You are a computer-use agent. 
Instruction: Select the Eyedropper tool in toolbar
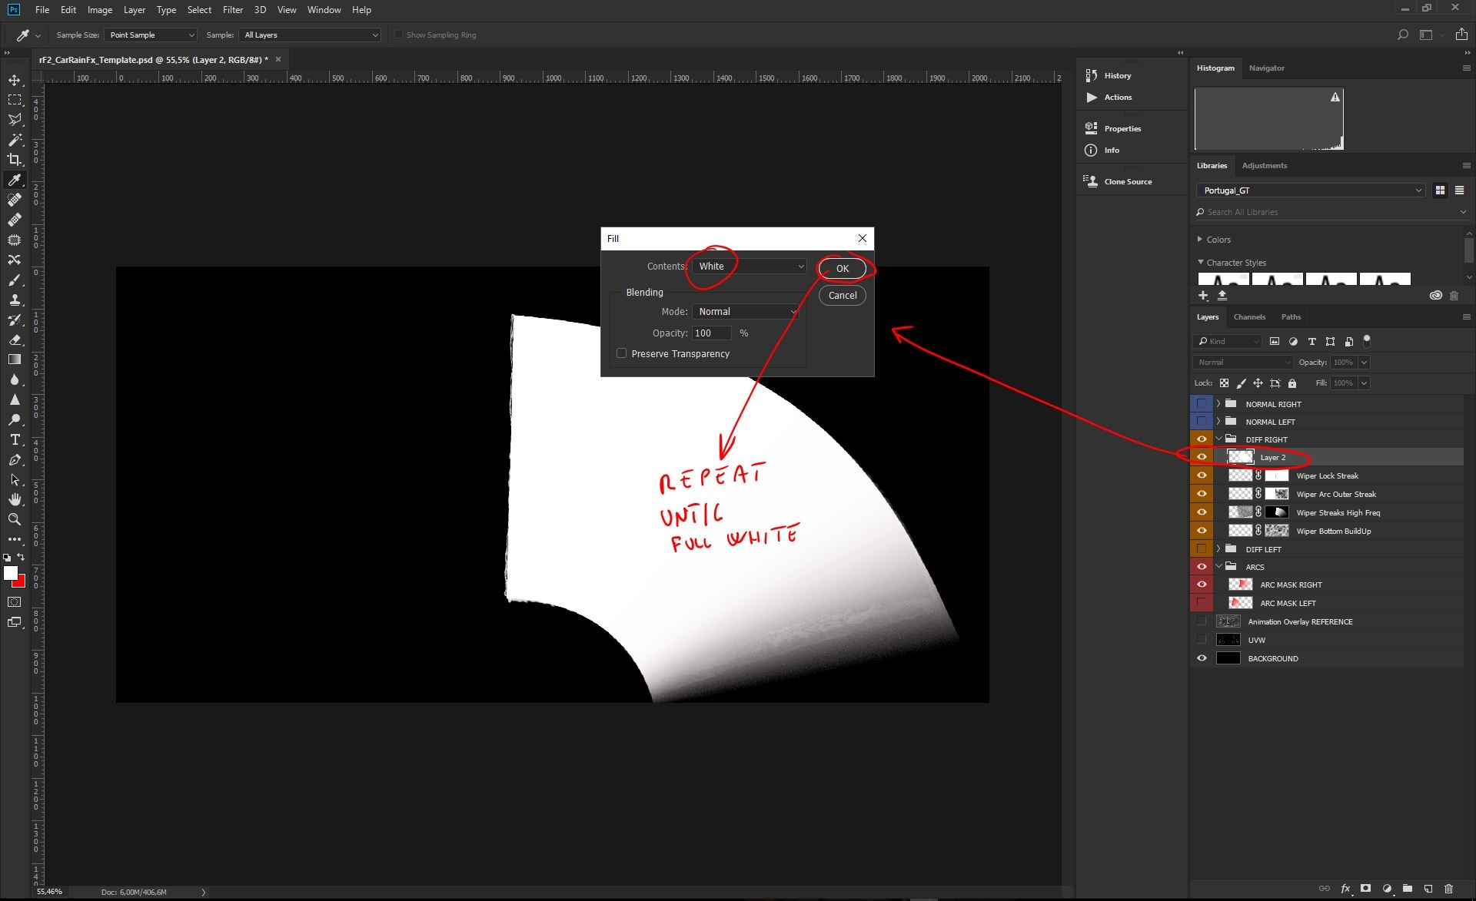15,180
